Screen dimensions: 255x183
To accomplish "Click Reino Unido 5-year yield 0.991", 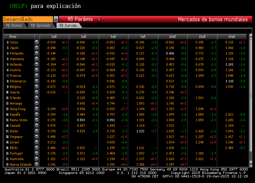I will 111,120.
